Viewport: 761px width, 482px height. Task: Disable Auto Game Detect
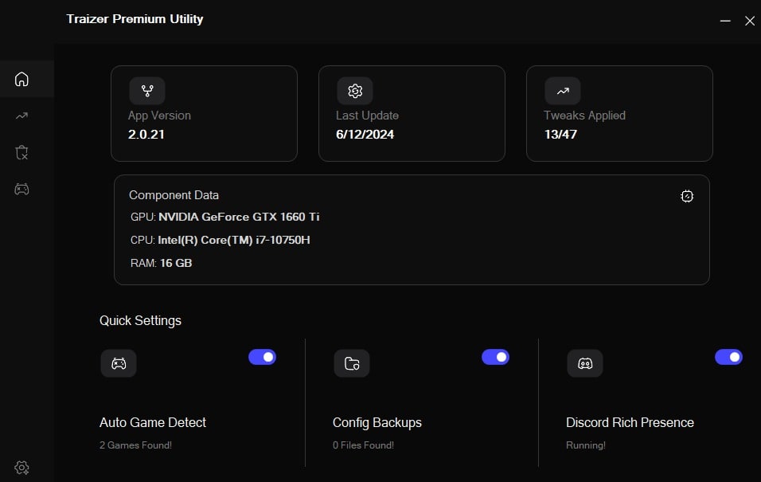[263, 357]
